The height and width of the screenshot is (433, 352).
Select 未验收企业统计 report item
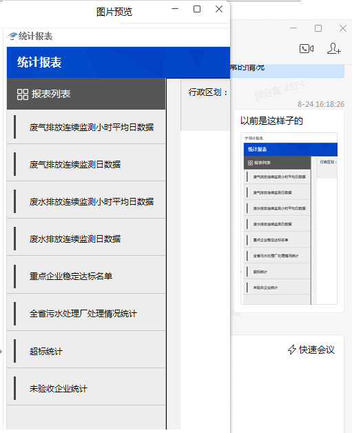pyautogui.click(x=86, y=389)
